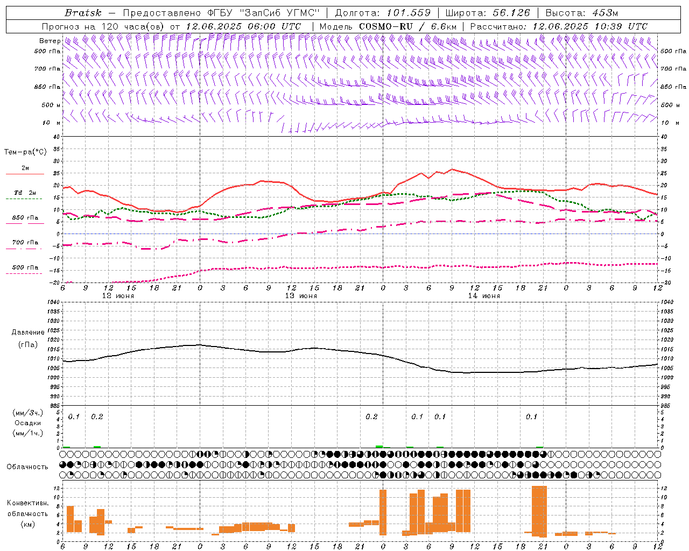Click the Давление pressure panel label

click(x=28, y=333)
